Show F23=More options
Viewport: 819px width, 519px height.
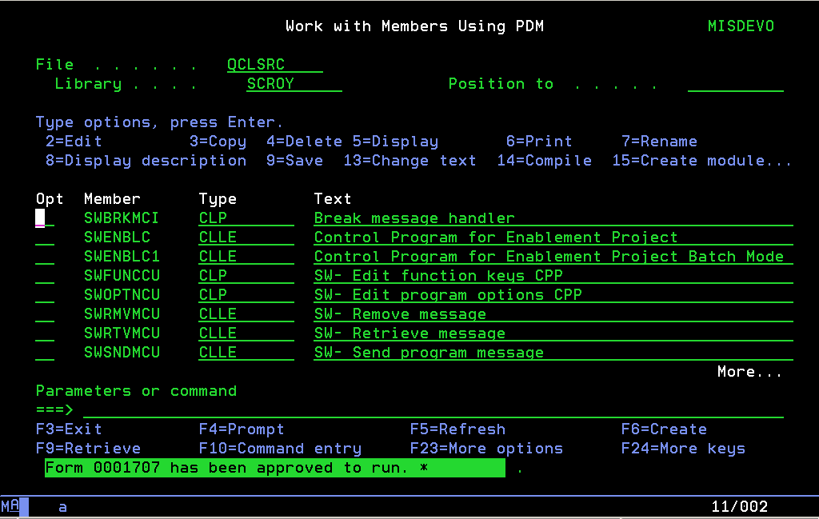click(486, 449)
